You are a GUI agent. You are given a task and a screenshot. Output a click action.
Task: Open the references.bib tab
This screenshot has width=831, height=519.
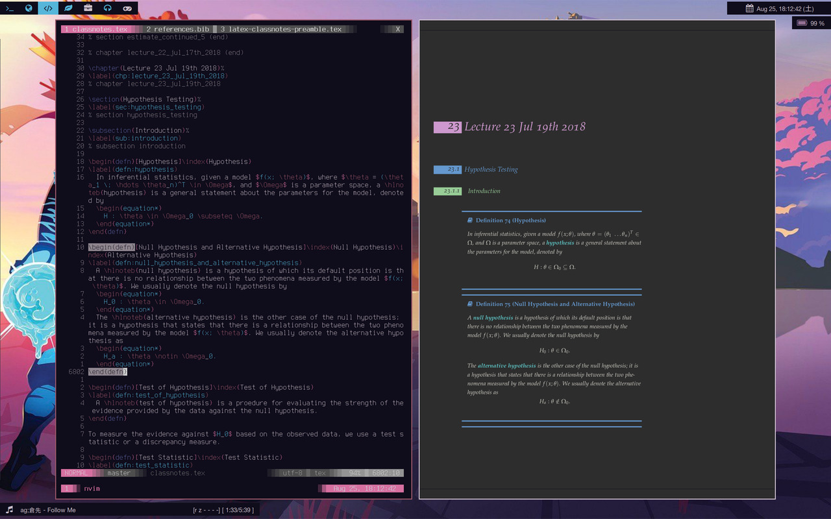178,29
